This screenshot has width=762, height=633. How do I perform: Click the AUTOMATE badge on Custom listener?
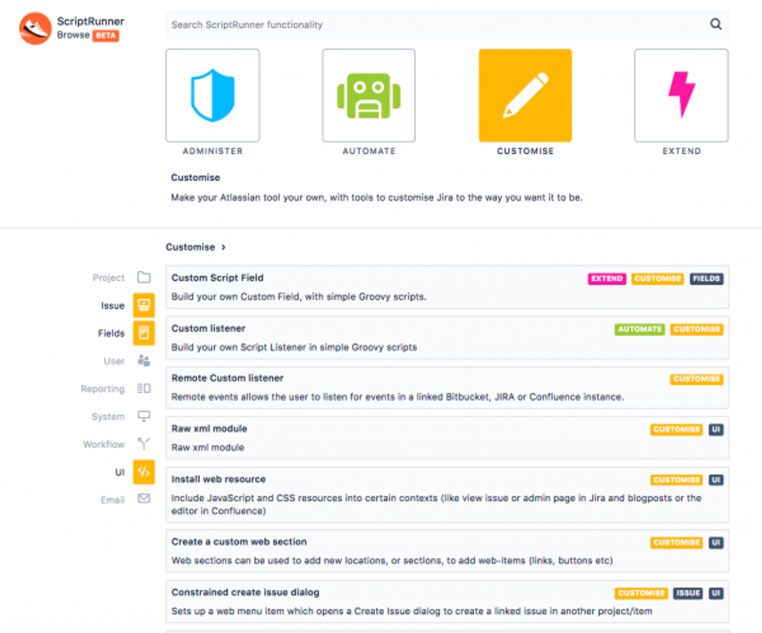[639, 329]
